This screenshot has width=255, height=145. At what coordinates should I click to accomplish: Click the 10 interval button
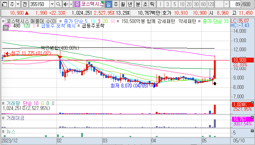pos(182,4)
